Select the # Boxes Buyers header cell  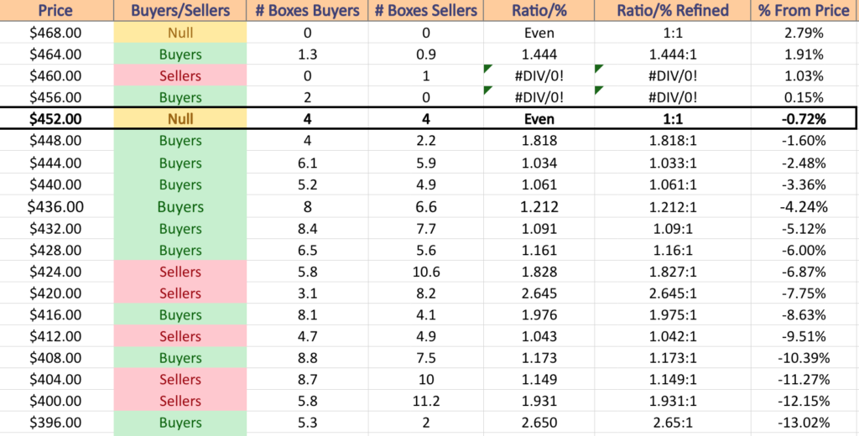point(307,10)
